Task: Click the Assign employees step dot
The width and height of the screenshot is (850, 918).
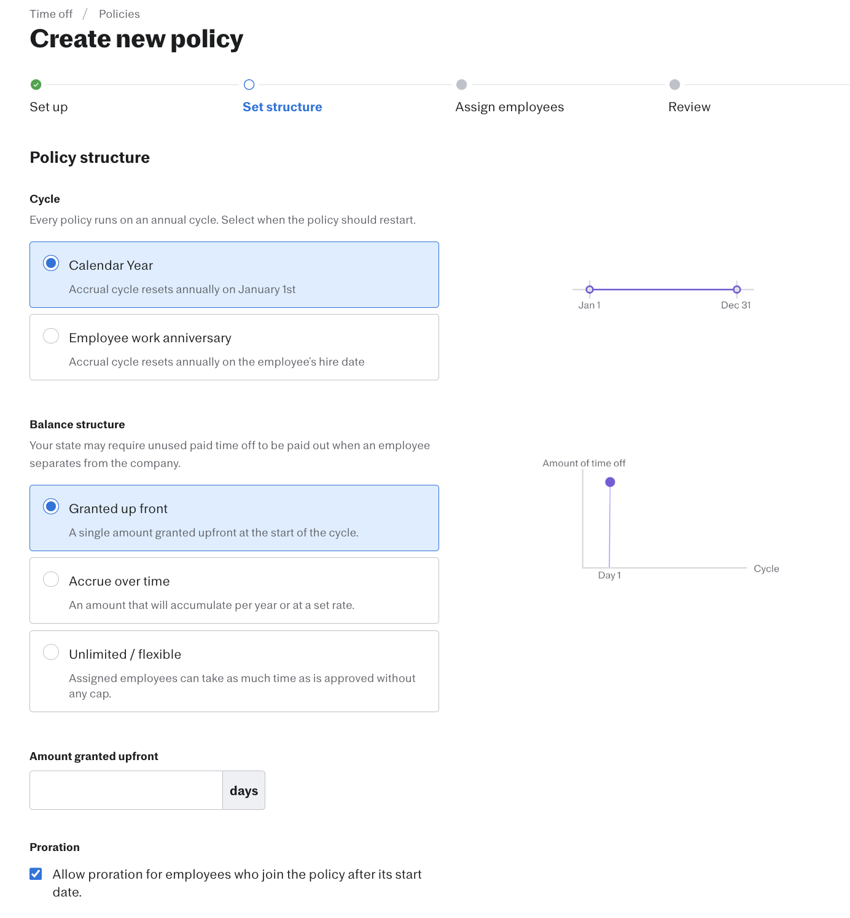Action: [x=462, y=85]
